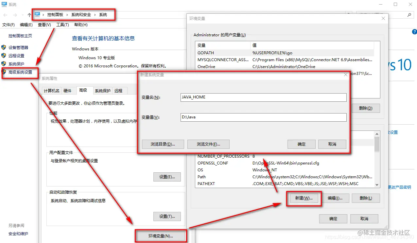Select the GOPATH user variable row
Screen dimensions: 417x243
click(285, 53)
